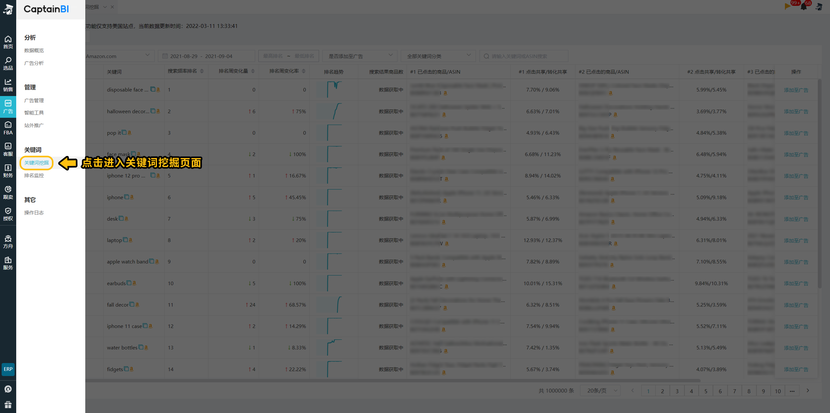Open 数据概览 in the menu

point(34,50)
